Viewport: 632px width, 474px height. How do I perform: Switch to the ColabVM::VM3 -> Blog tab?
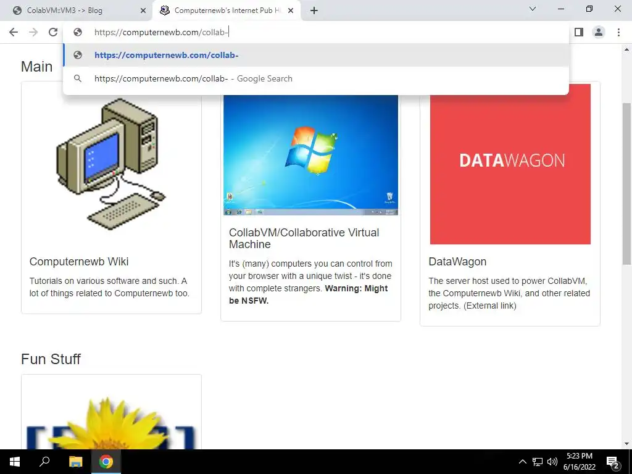(76, 10)
